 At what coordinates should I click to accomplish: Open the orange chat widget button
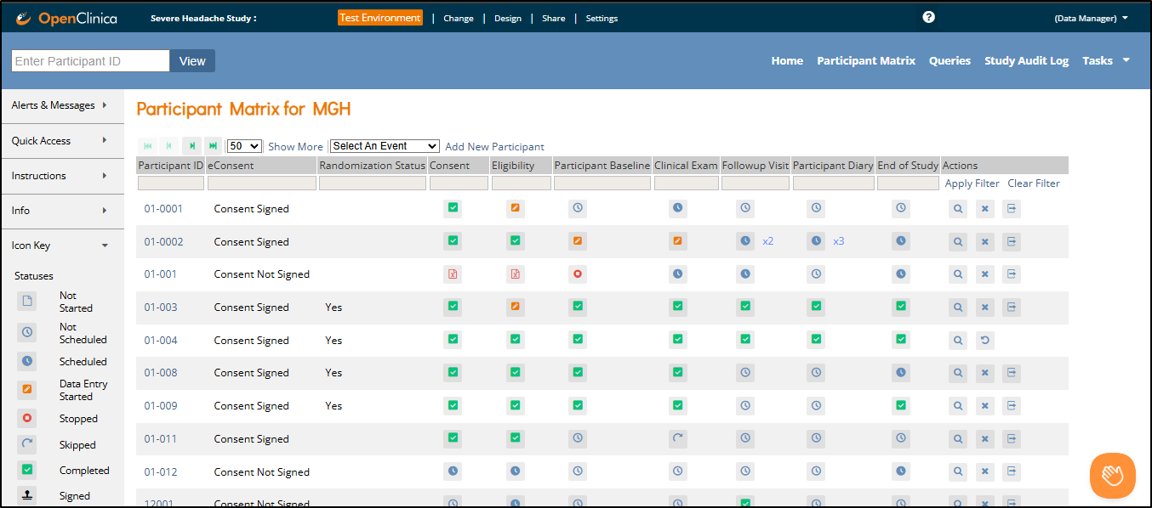click(1112, 475)
